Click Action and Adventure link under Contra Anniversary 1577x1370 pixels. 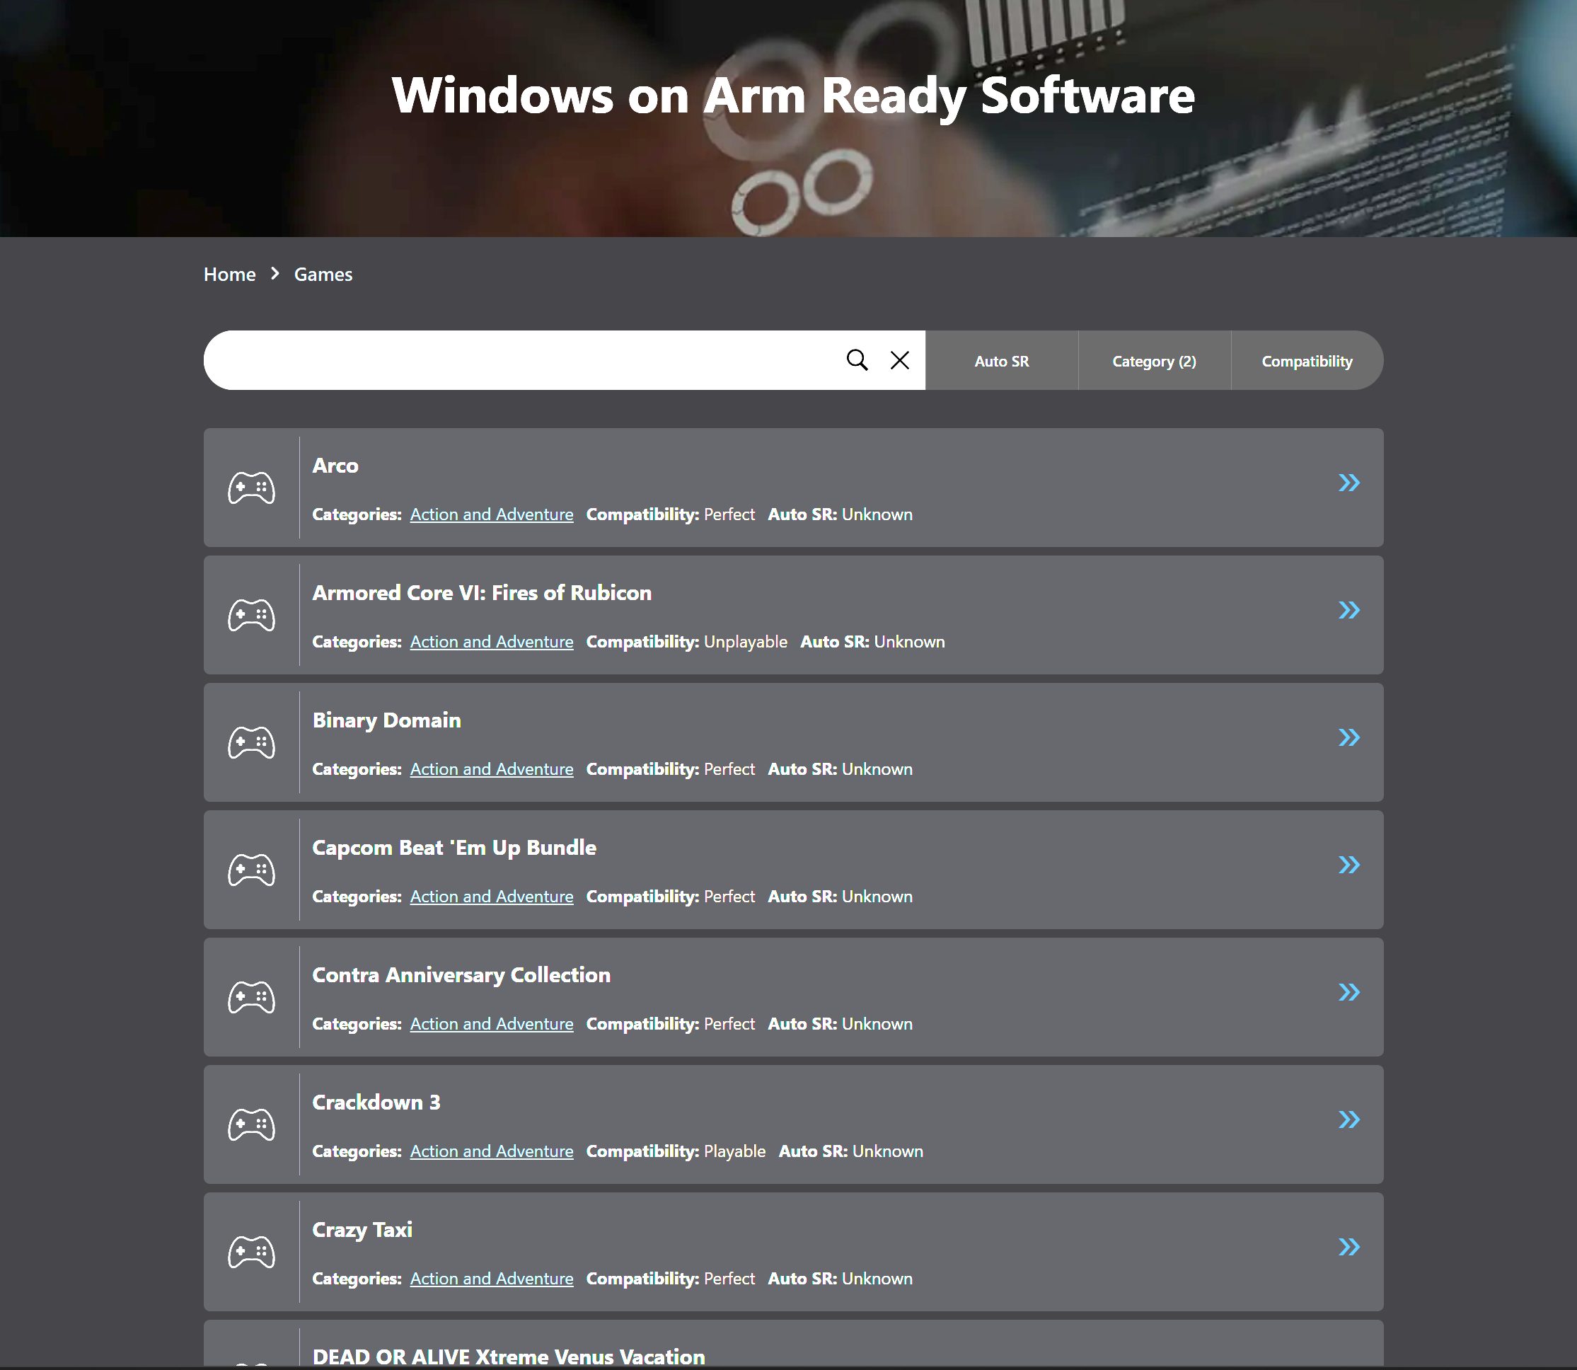492,1025
